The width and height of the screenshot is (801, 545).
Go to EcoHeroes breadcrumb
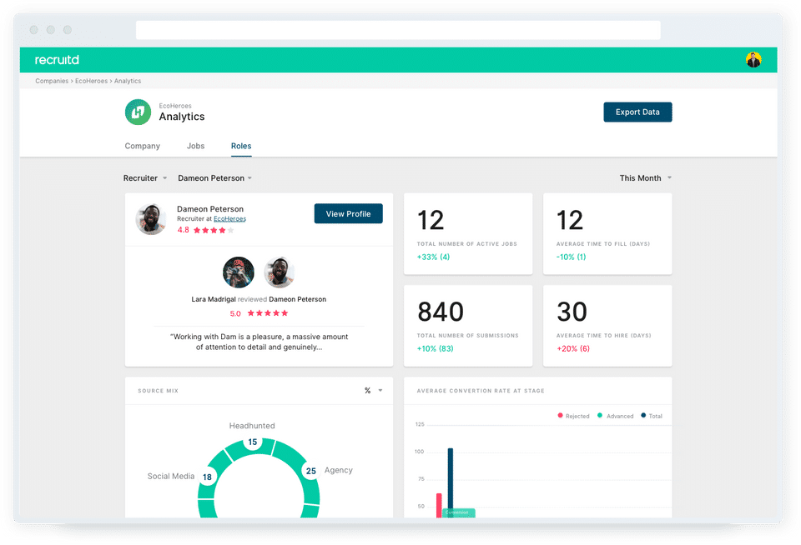[x=92, y=81]
